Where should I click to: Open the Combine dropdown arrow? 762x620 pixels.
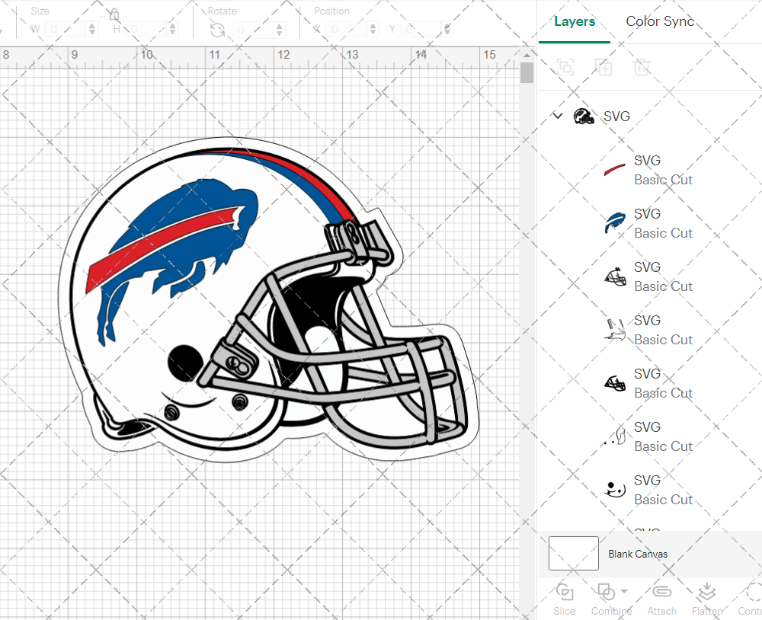coord(625,591)
